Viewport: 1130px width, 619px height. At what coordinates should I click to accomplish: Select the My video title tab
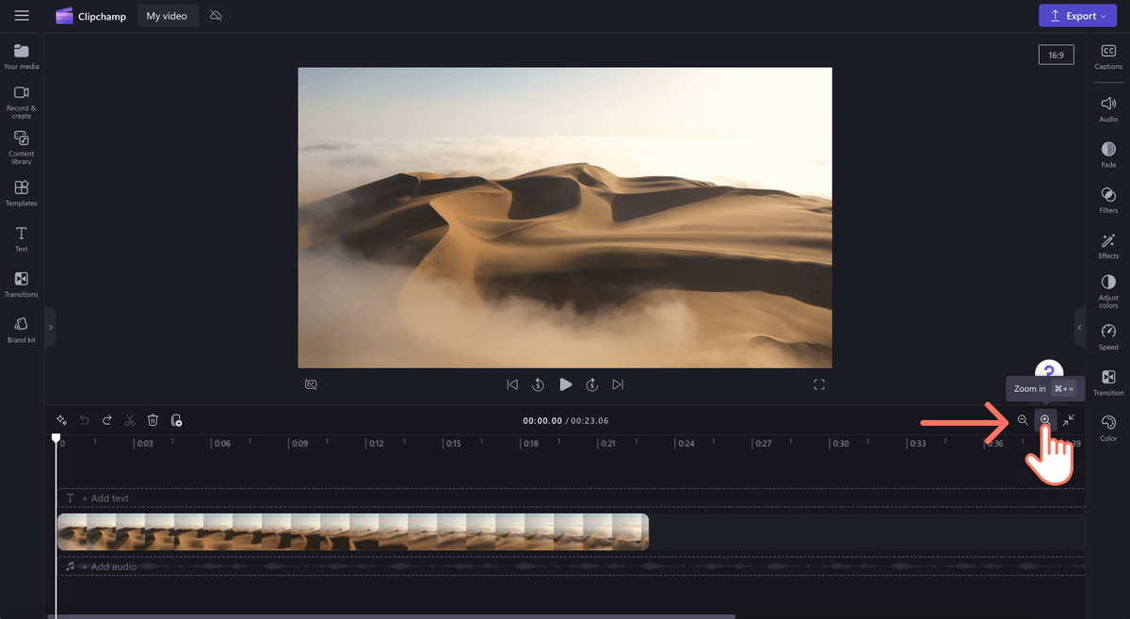coord(168,15)
